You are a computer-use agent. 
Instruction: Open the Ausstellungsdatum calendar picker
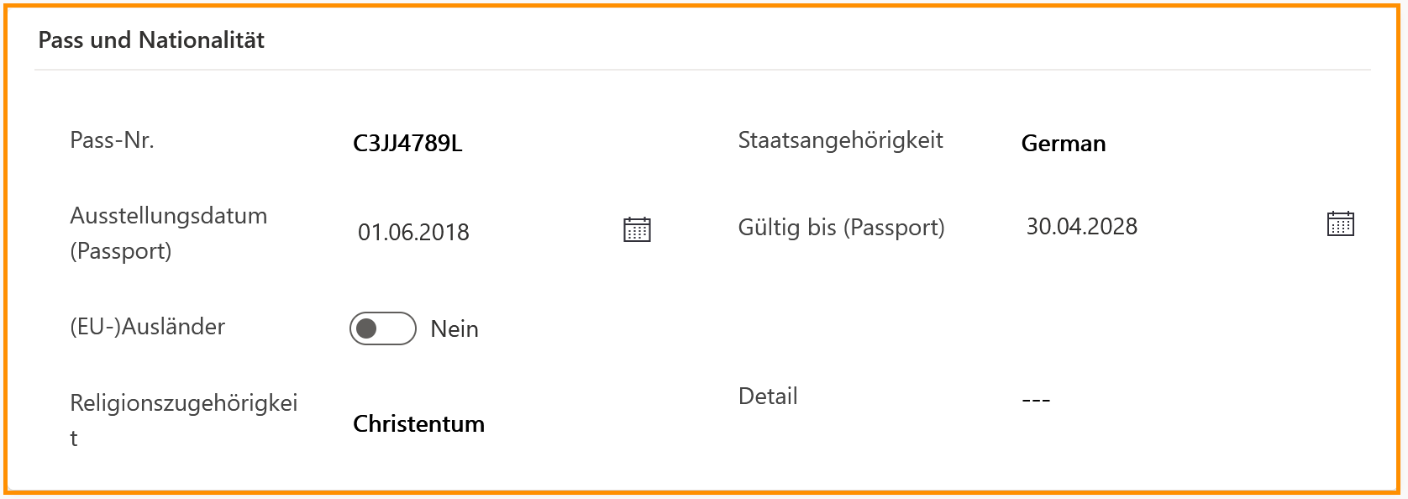click(637, 229)
